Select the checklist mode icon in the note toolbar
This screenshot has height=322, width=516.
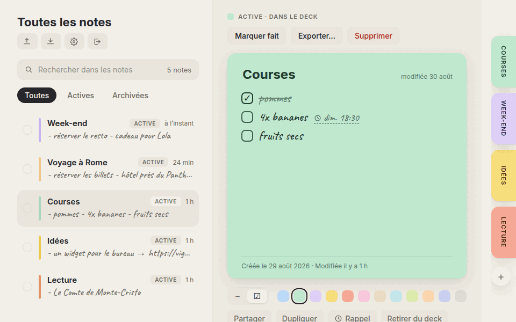pyautogui.click(x=257, y=296)
